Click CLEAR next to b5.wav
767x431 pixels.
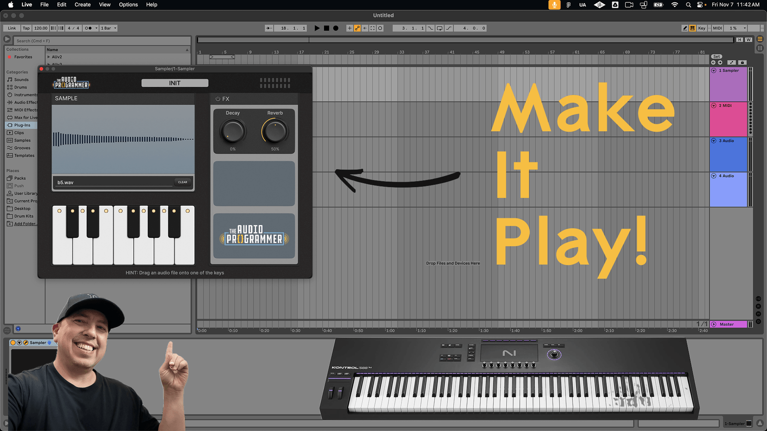point(183,182)
